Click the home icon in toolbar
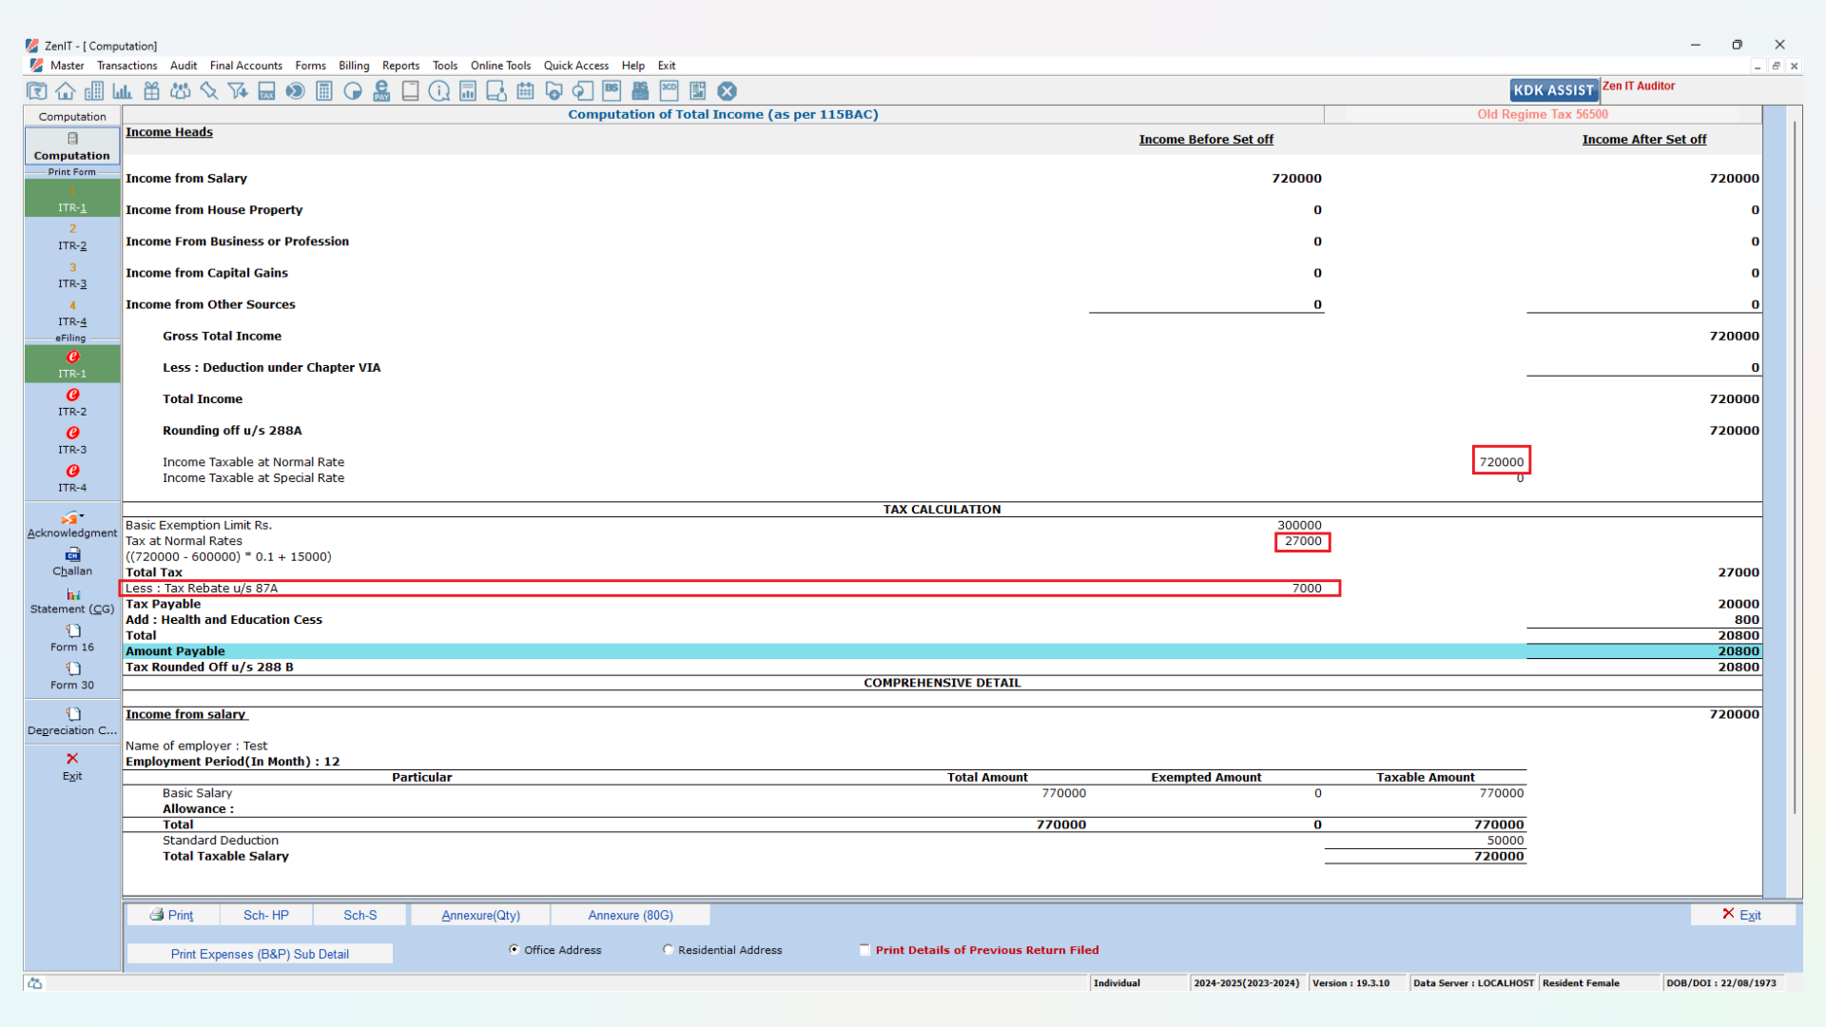1826x1027 pixels. coord(66,91)
